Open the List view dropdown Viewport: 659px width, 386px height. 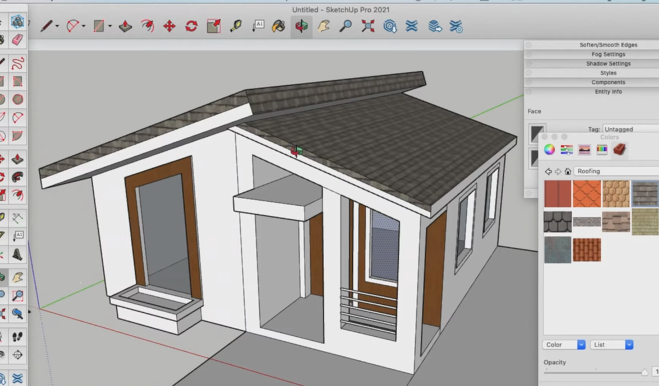tap(611, 344)
